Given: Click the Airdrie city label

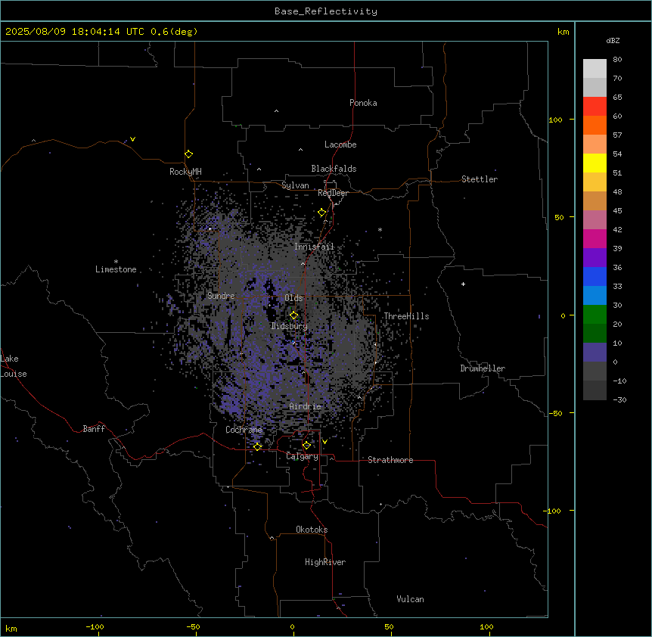Looking at the screenshot, I should [x=305, y=406].
